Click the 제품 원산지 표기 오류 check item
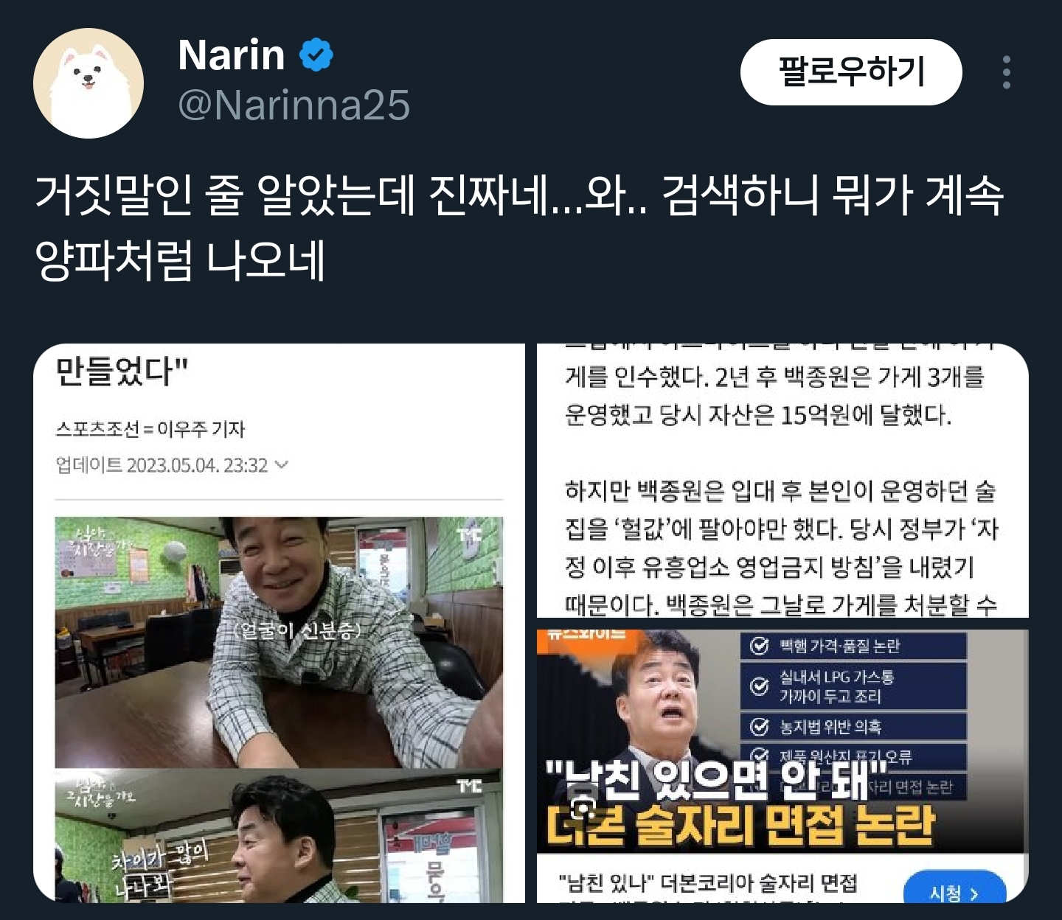The width and height of the screenshot is (1062, 920). tap(853, 756)
